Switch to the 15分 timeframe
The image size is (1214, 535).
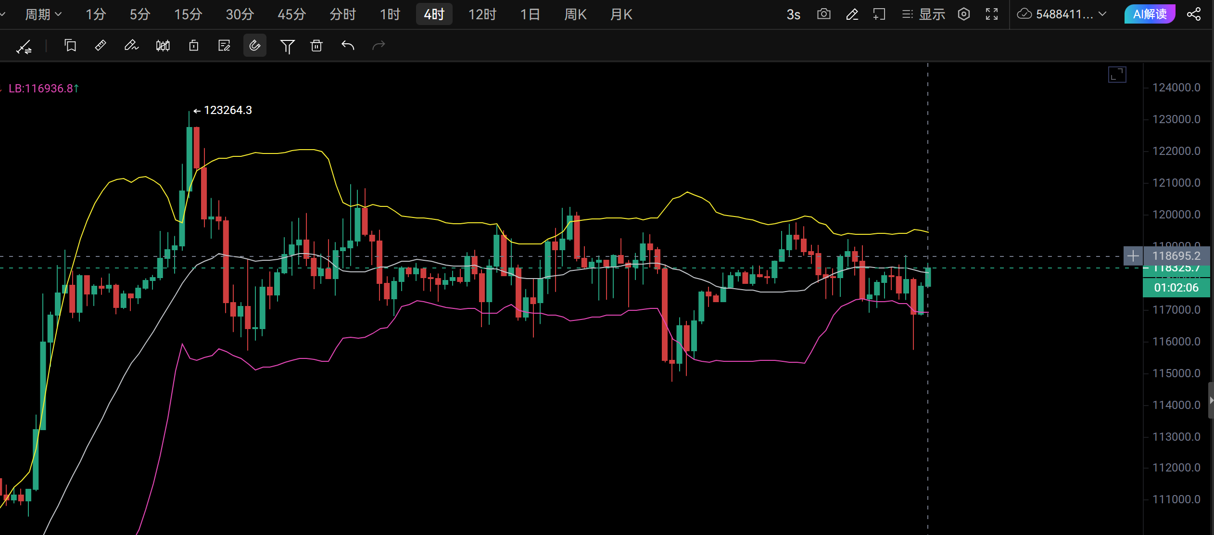tap(188, 14)
